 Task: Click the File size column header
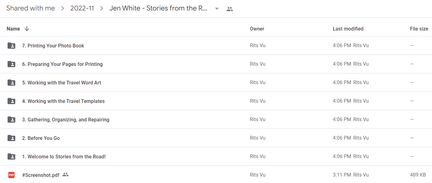point(419,29)
